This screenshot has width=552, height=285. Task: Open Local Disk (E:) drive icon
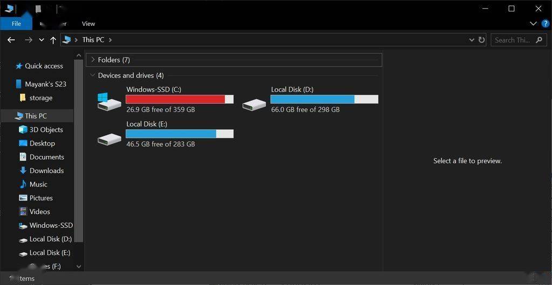click(109, 139)
